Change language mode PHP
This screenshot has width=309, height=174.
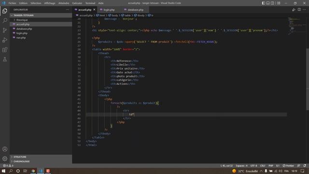(271, 166)
